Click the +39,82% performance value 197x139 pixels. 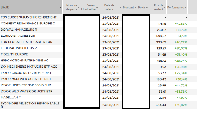coord(181,105)
